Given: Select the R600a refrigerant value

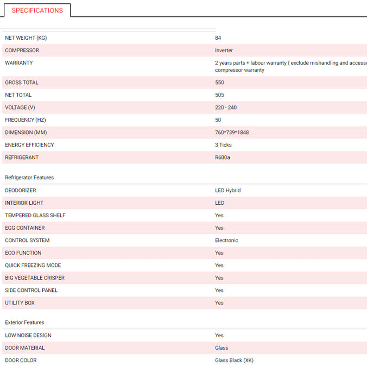Looking at the screenshot, I should (223, 157).
